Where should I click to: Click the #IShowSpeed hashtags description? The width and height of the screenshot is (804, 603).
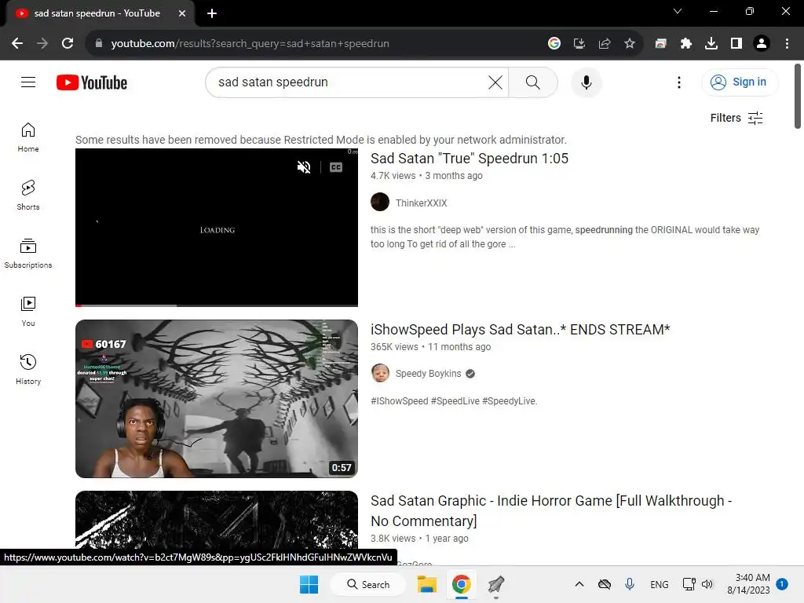tap(454, 401)
